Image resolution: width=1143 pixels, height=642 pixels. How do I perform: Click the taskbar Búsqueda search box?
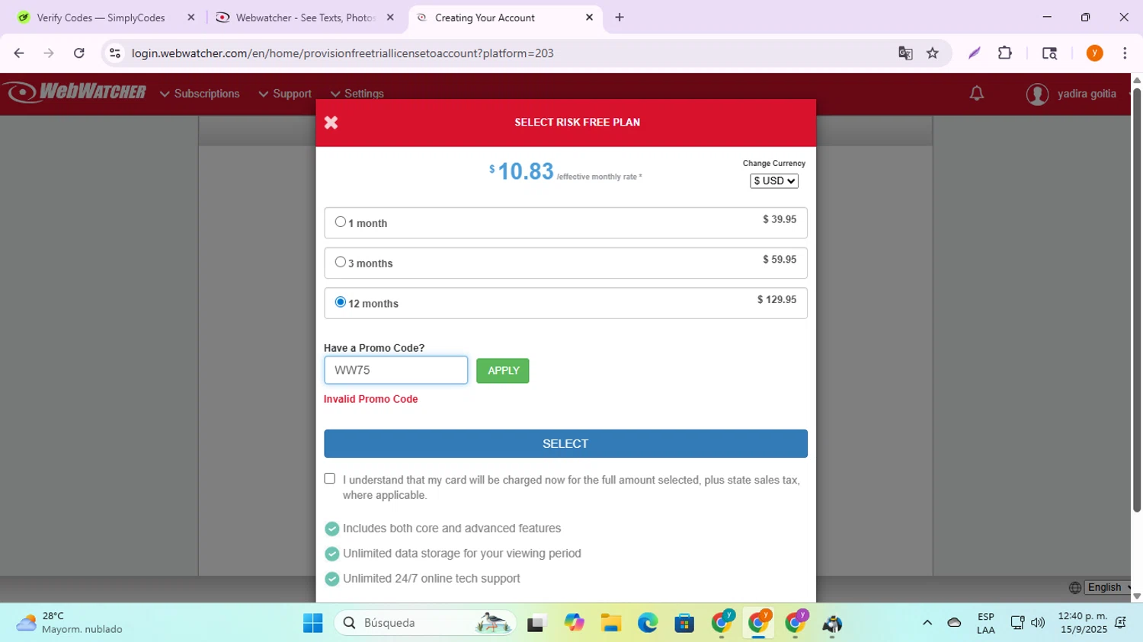(425, 623)
